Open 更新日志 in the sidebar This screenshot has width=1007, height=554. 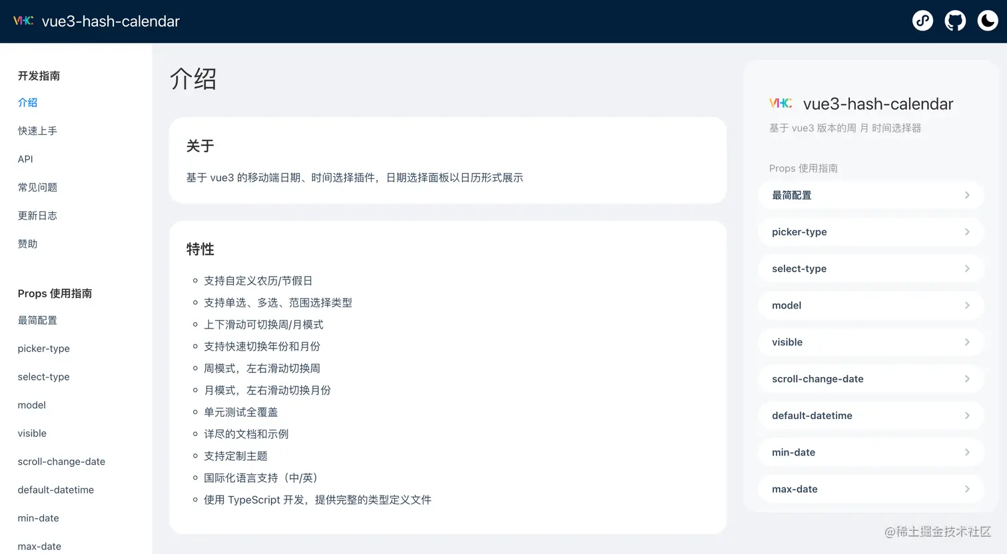click(37, 215)
